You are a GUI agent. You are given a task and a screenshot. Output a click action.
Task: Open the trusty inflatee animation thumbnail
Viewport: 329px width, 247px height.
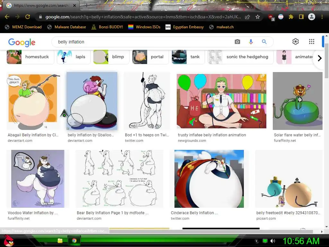[221, 101]
